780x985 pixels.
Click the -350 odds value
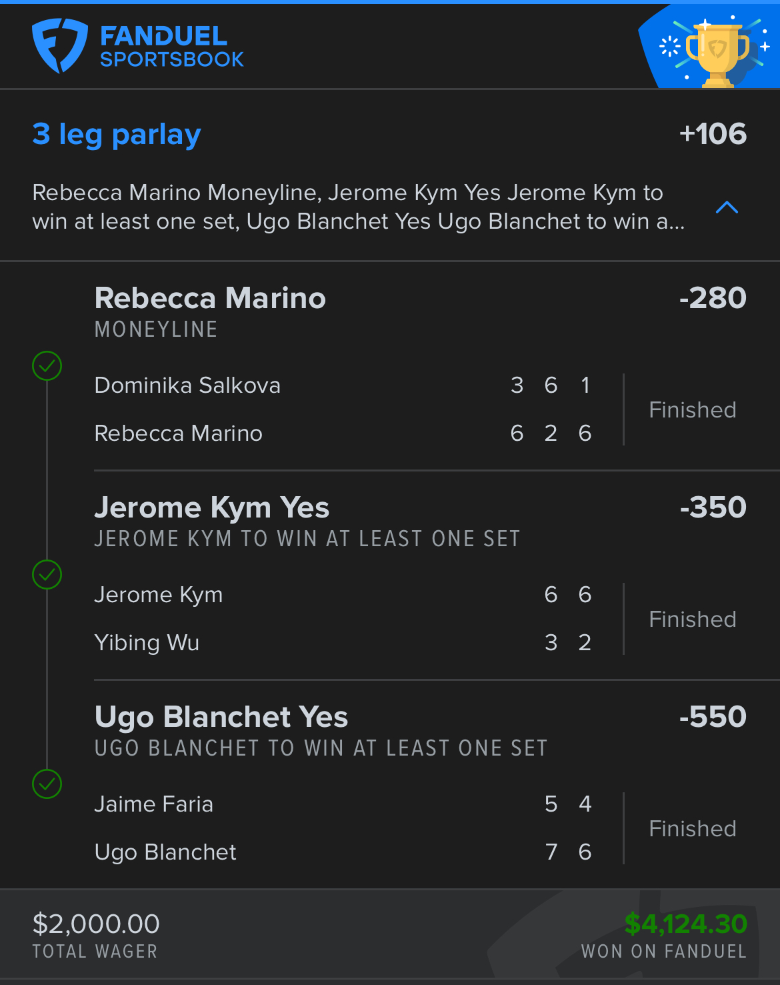(713, 508)
